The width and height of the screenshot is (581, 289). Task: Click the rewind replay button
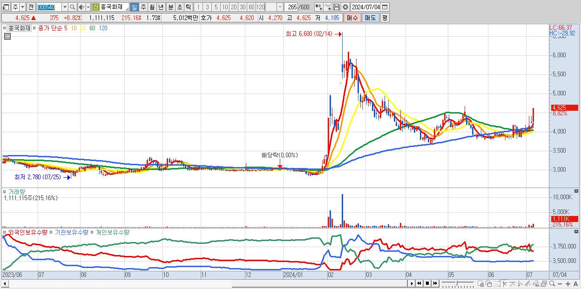coord(419,283)
